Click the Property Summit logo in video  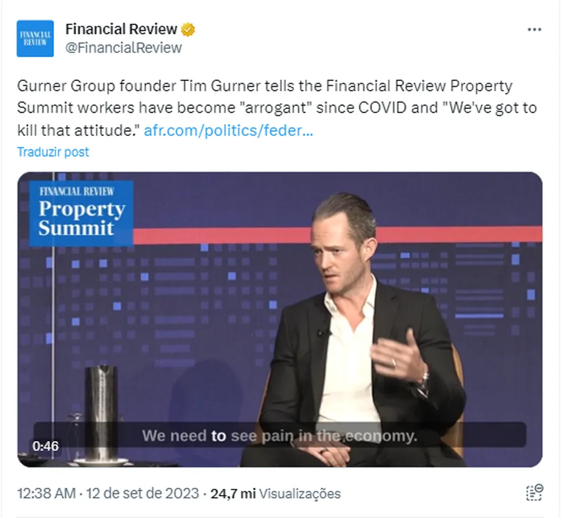click(x=81, y=213)
